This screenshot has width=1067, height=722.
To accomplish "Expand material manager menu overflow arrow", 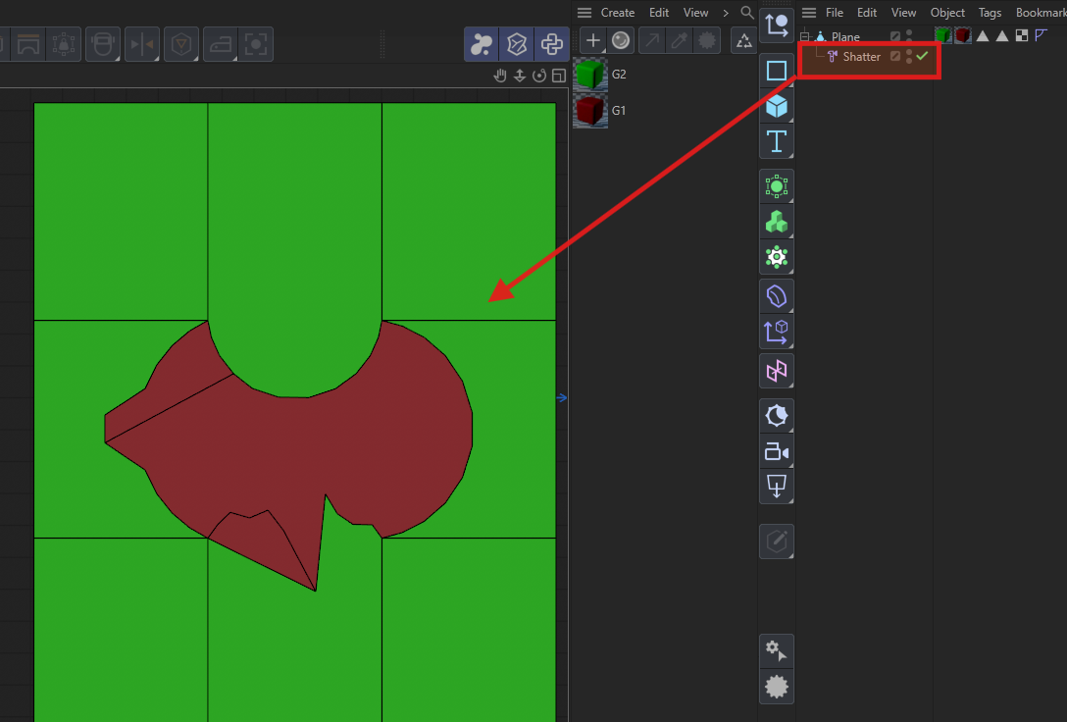I will point(726,13).
